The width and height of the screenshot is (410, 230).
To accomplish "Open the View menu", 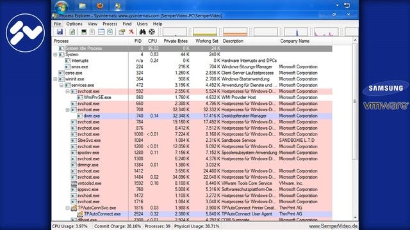I will tap(92, 24).
